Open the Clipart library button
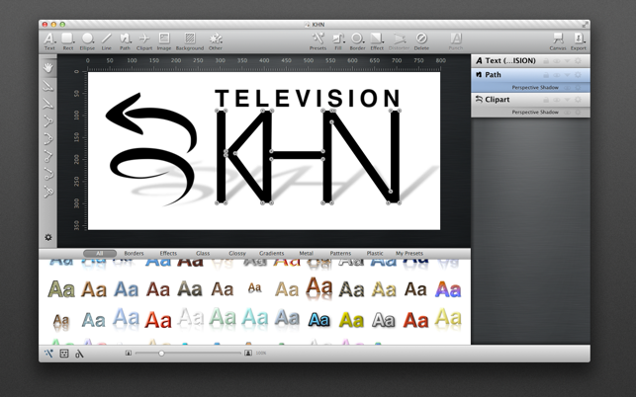Screen dimensions: 636x397 point(144,41)
